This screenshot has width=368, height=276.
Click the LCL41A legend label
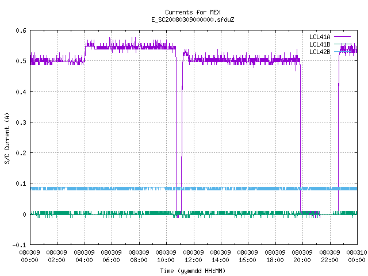(x=320, y=37)
